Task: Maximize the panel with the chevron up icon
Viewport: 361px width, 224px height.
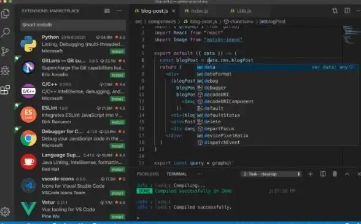Action: [x=347, y=174]
